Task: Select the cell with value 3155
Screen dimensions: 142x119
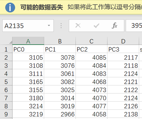Action: coord(28,90)
